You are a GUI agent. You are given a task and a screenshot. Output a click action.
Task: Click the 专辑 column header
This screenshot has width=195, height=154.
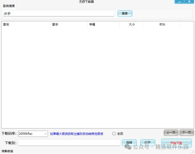[104, 25]
